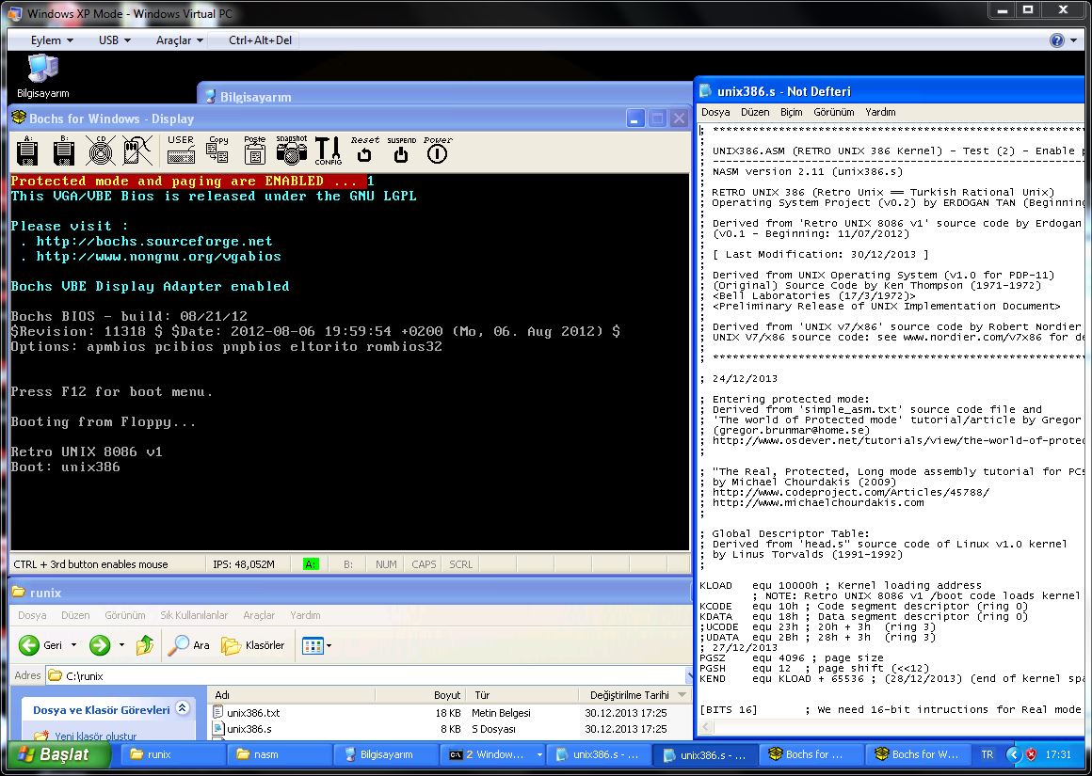Click Virtual PC help icon
This screenshot has width=1092, height=776.
point(1056,40)
